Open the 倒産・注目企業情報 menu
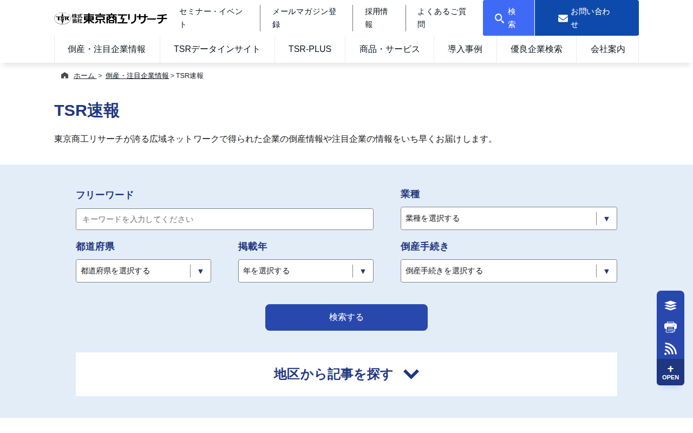This screenshot has height=433, width=693. coord(107,49)
